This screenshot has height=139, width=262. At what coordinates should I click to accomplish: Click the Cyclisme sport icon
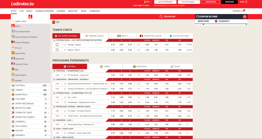pyautogui.click(x=13, y=99)
